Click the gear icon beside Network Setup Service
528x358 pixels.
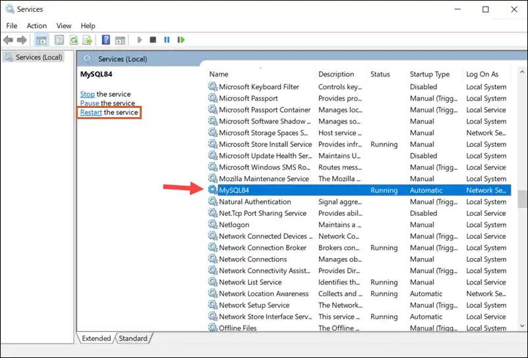(212, 305)
